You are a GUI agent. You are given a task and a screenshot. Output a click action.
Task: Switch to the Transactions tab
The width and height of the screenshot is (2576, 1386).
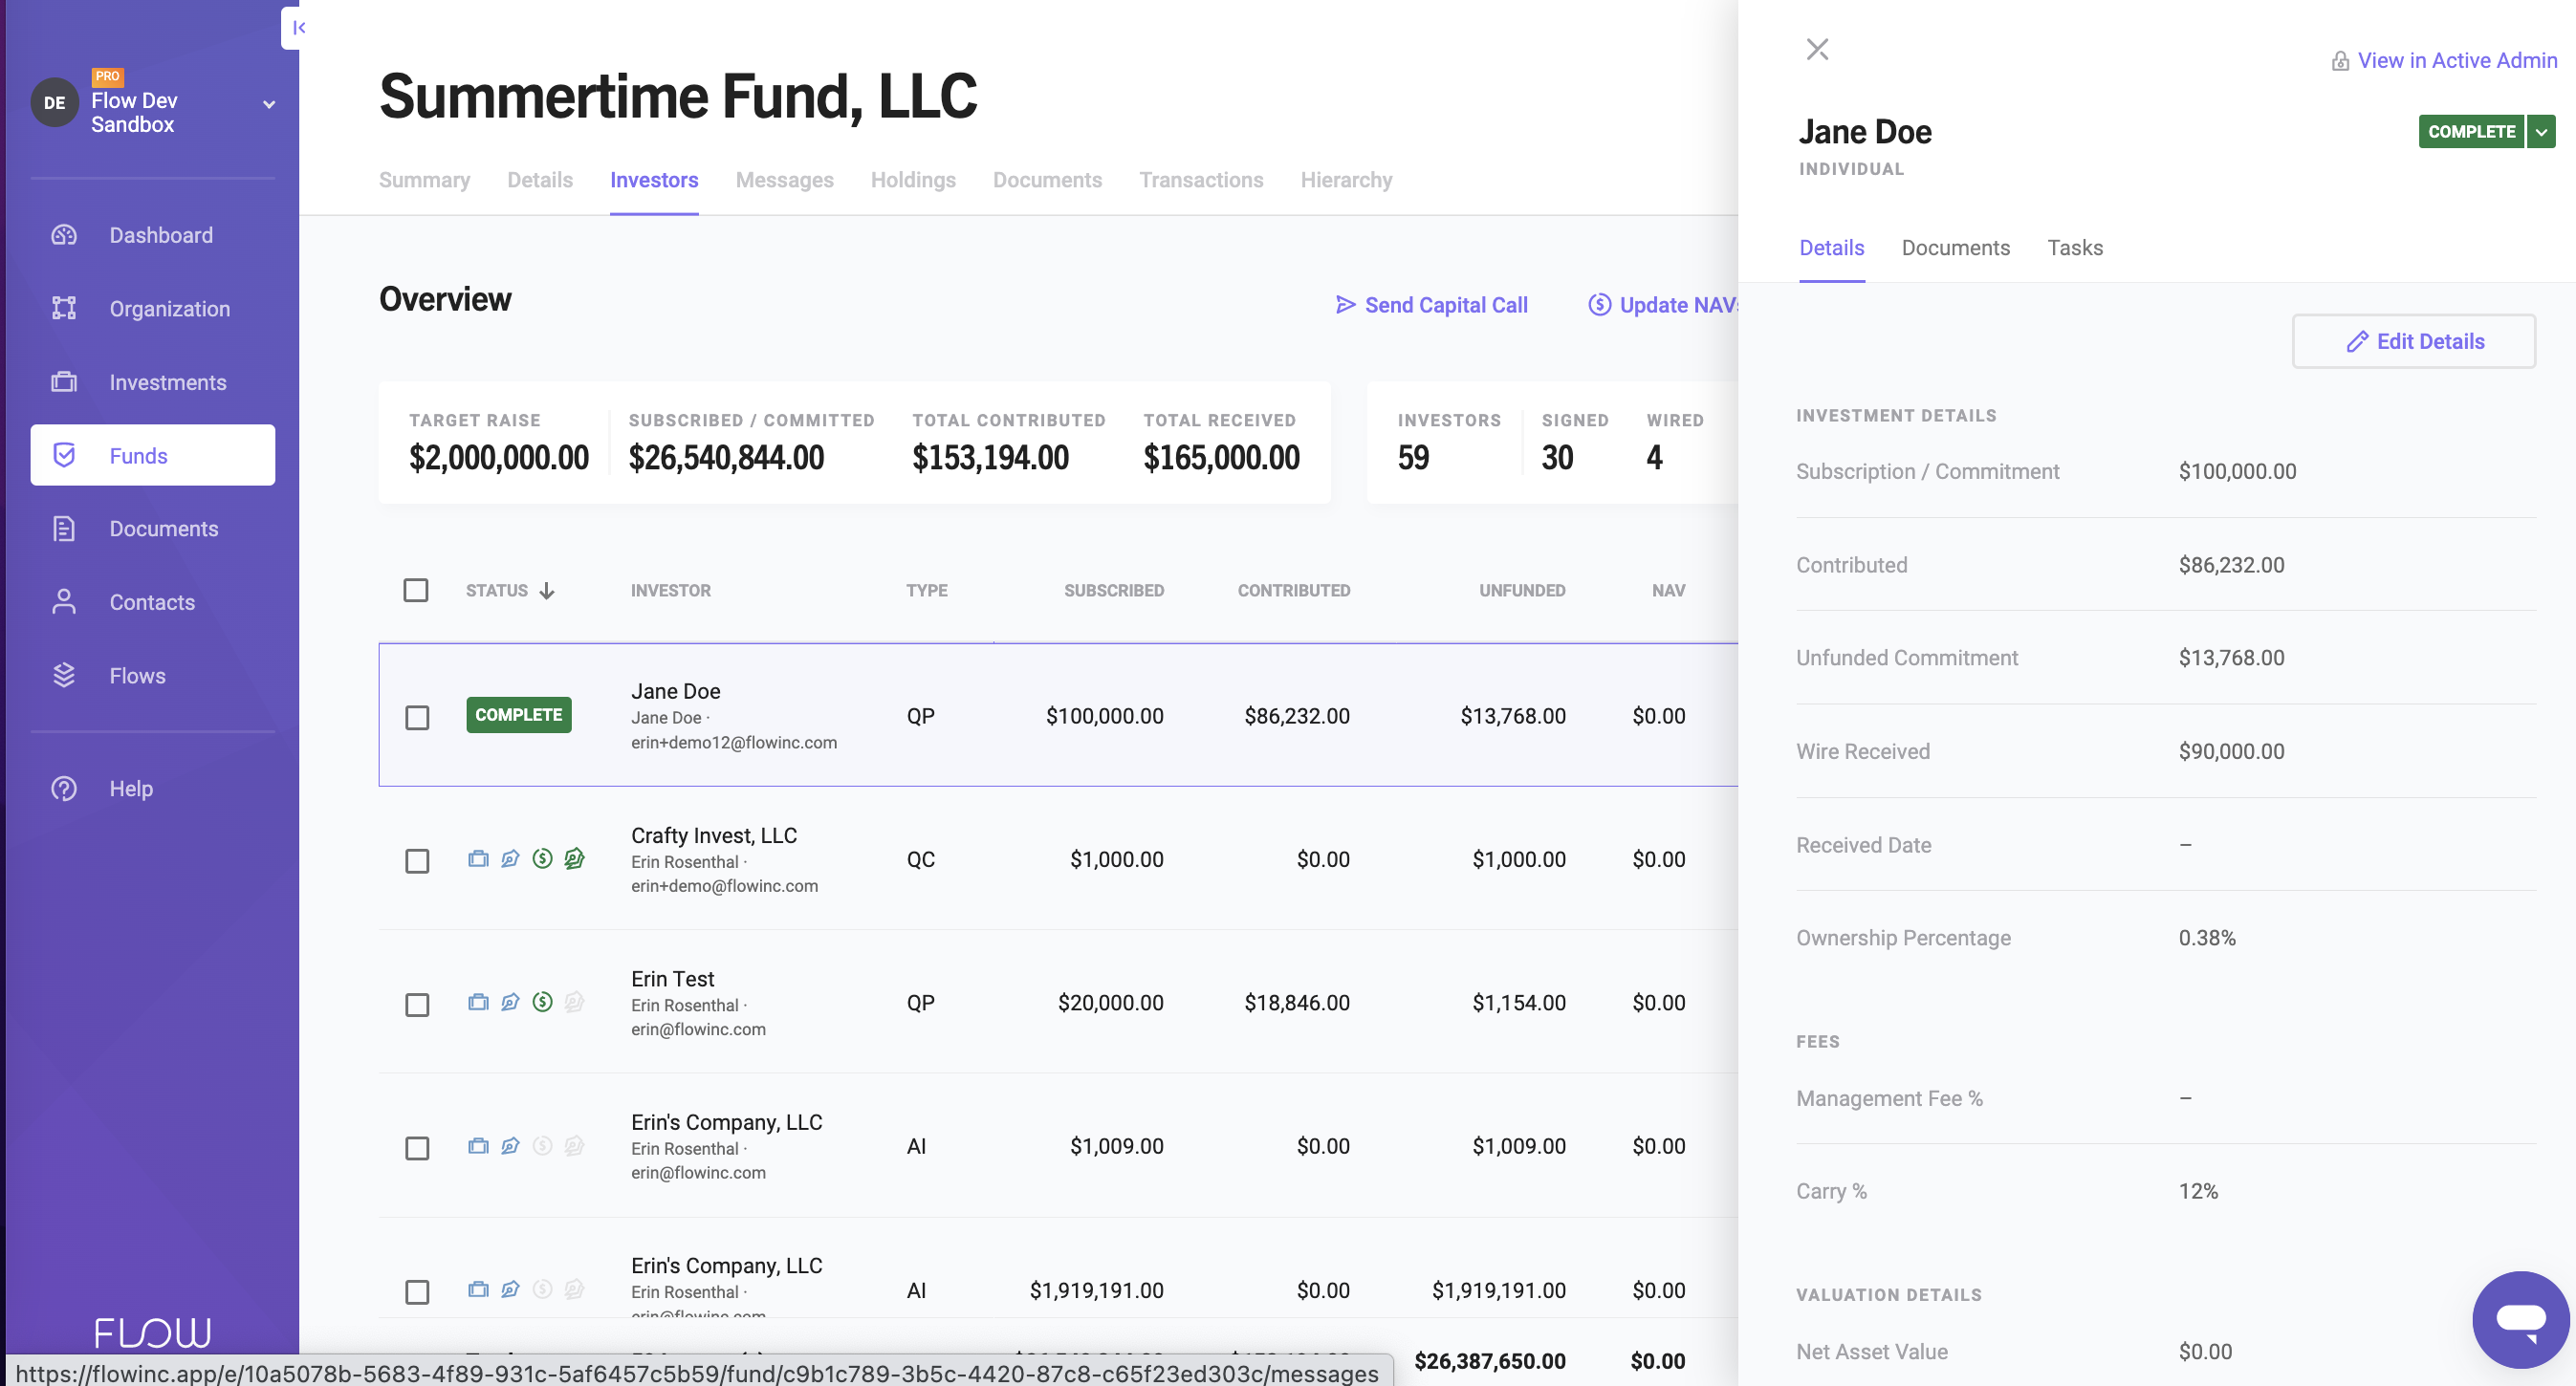pos(1202,180)
